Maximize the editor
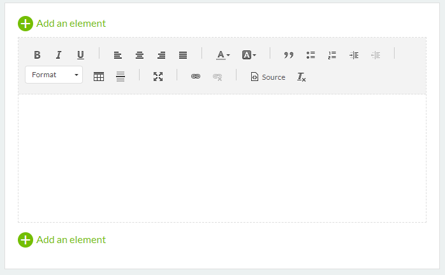445x275 pixels. 158,77
